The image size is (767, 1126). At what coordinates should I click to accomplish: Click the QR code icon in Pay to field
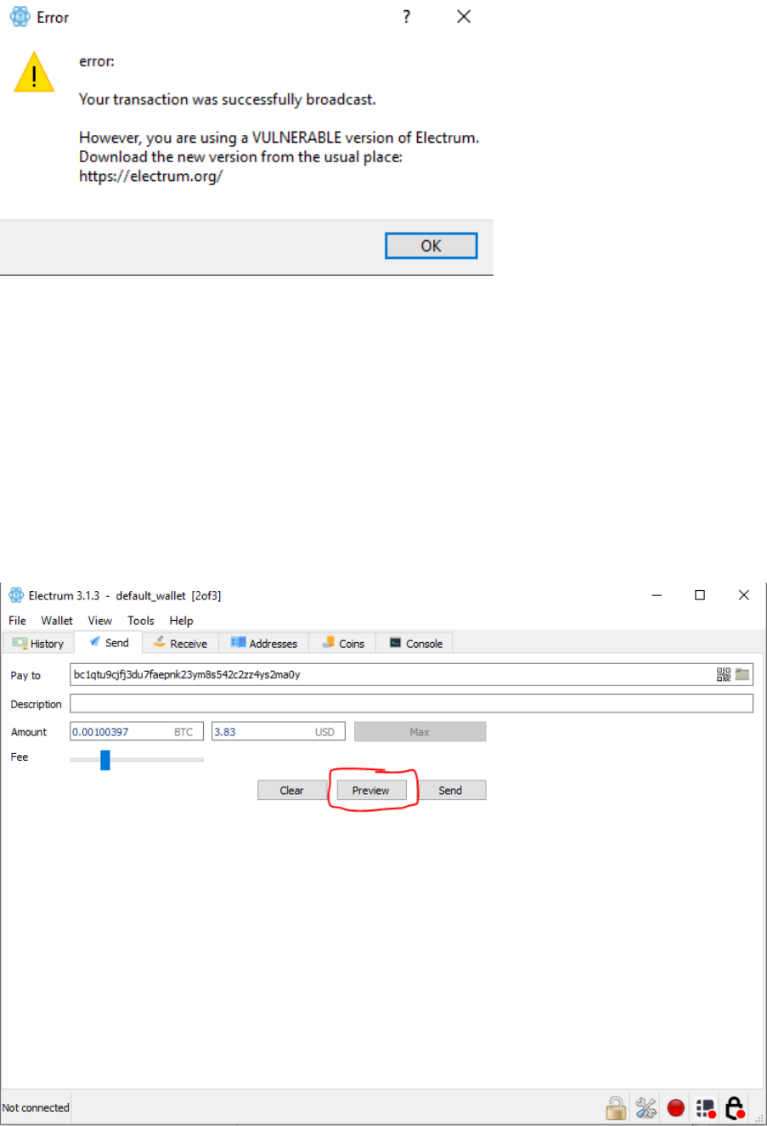click(x=724, y=674)
